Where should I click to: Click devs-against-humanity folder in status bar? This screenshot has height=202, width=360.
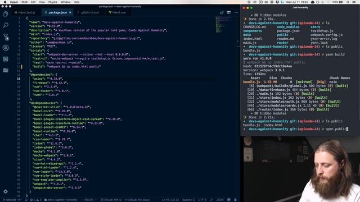[61, 200]
